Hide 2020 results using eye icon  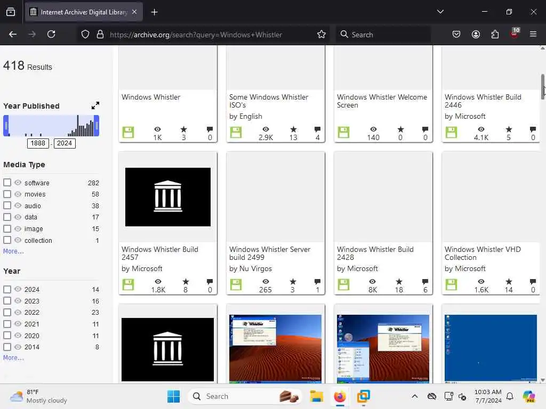point(18,336)
